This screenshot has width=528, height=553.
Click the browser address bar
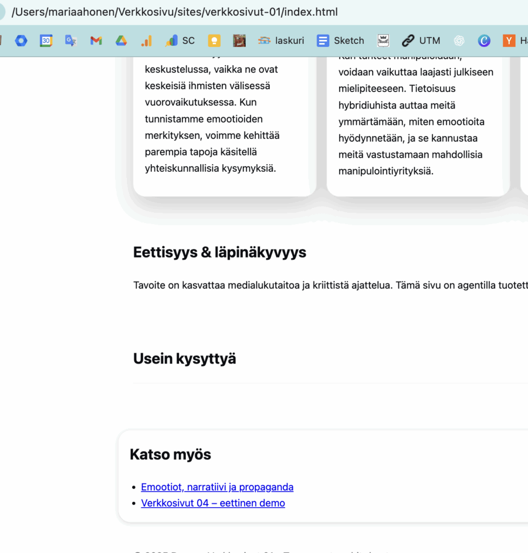(x=216, y=11)
